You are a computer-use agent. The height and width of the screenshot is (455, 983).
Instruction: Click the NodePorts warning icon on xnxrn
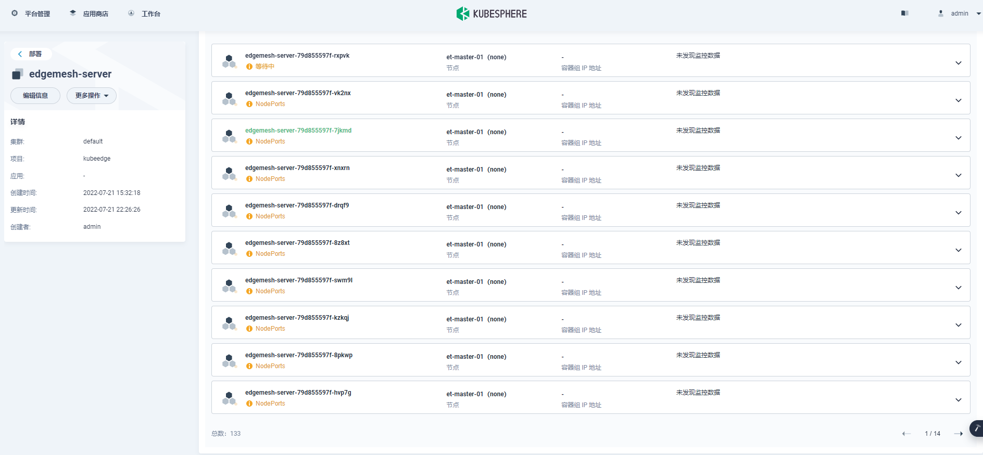(249, 179)
